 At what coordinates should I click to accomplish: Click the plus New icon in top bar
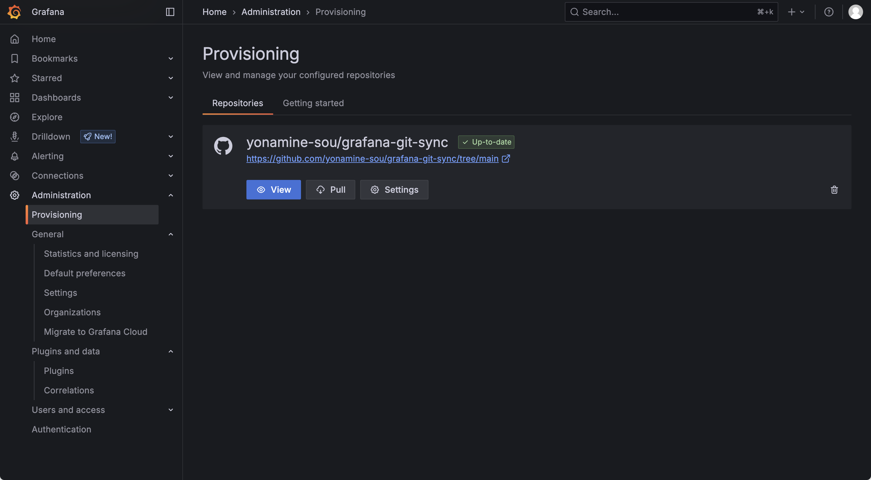[x=791, y=12]
